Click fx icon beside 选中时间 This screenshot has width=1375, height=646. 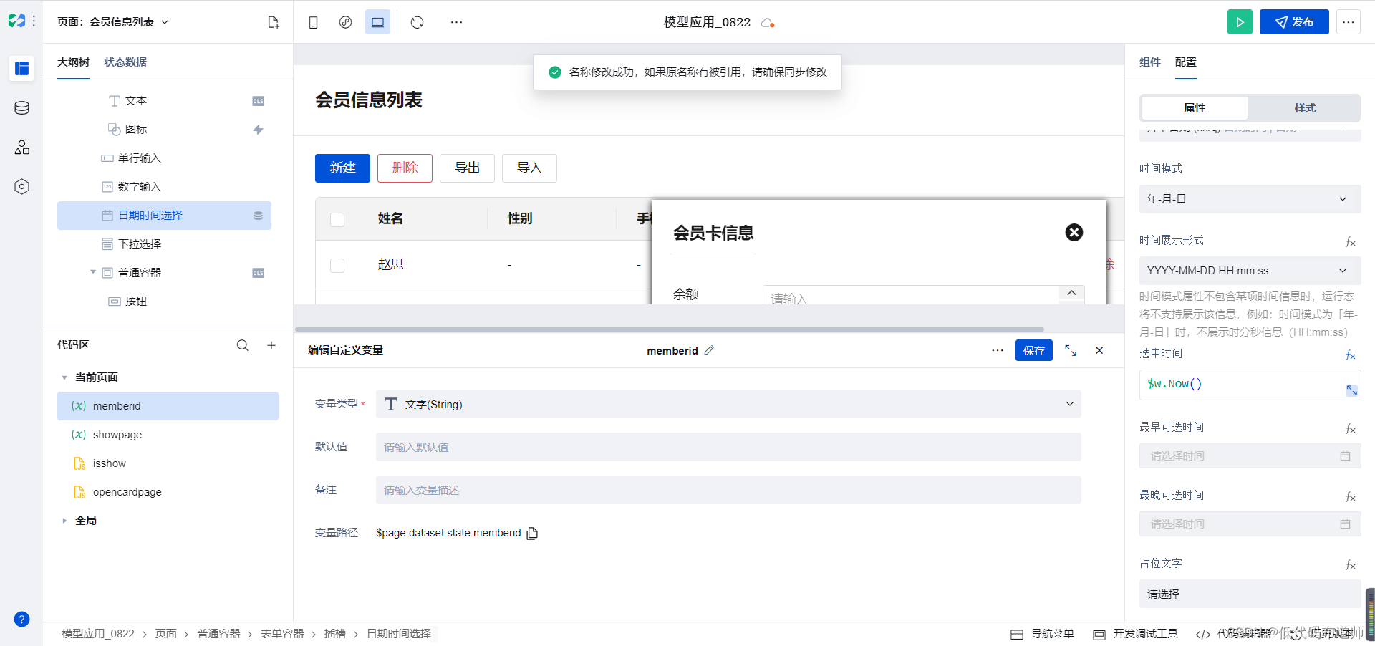1350,355
